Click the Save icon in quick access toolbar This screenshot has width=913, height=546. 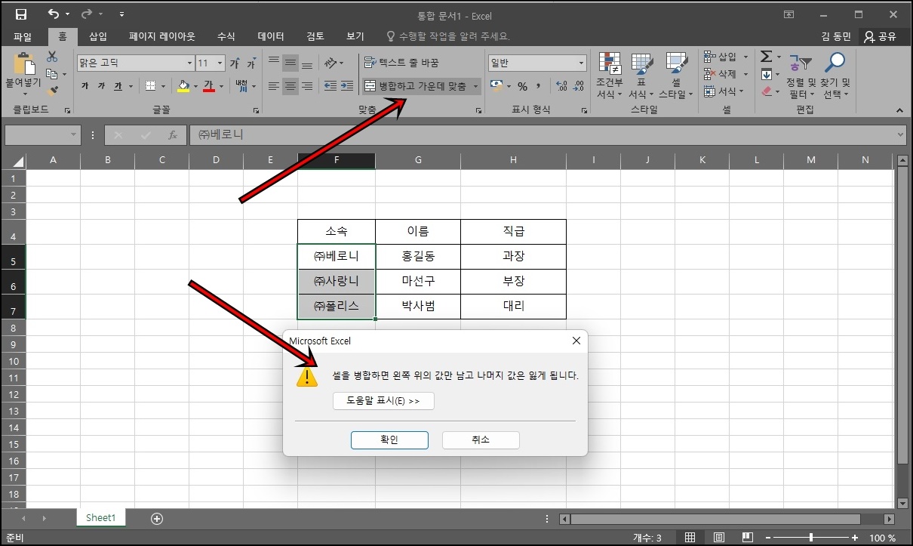20,14
